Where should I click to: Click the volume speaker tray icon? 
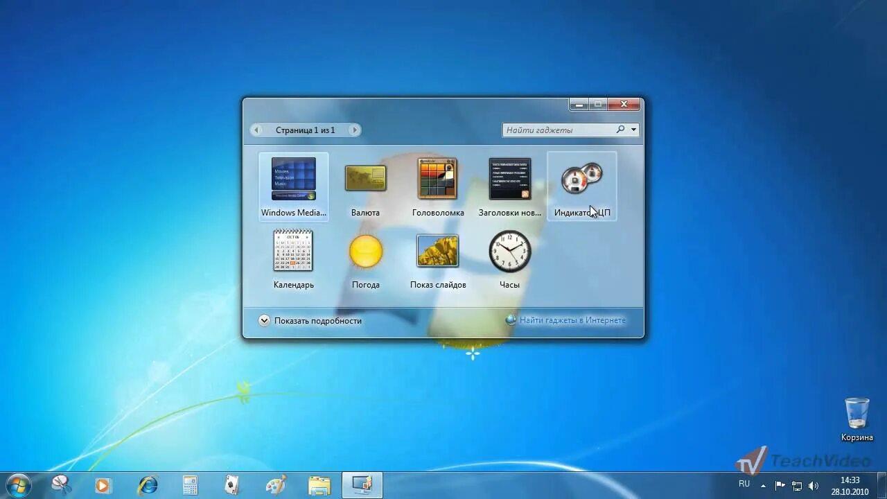[814, 486]
